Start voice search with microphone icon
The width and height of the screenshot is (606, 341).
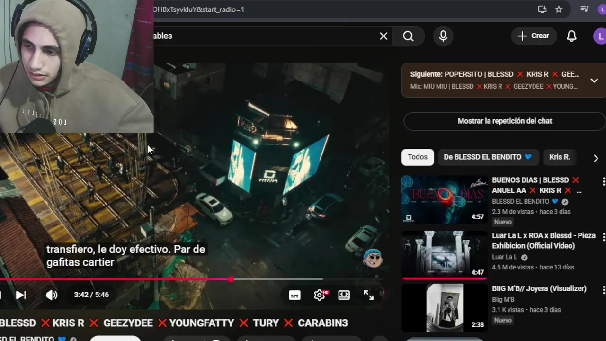coord(443,36)
